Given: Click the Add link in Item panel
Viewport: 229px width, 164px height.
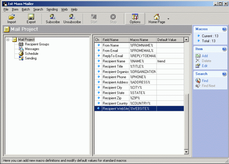Looking at the screenshot, I should (x=205, y=56).
